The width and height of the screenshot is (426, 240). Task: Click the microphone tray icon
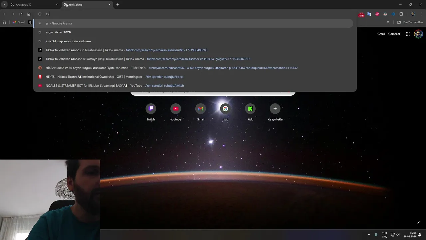tap(376, 235)
